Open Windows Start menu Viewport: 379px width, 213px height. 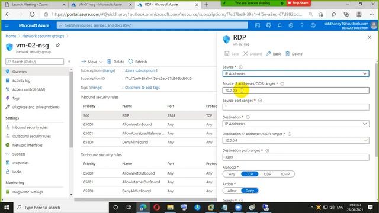(7, 208)
